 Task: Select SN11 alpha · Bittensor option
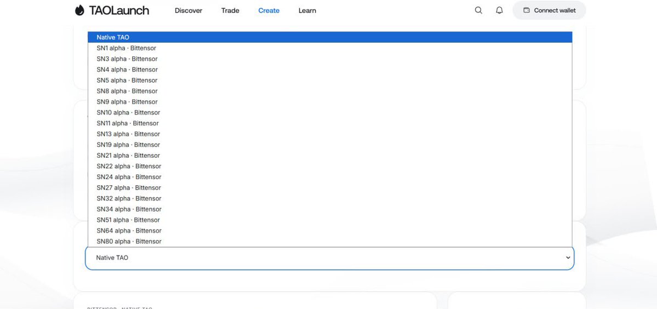pos(330,123)
